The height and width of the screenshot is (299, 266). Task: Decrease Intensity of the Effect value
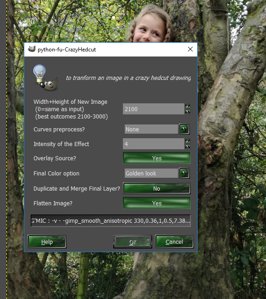[188, 147]
